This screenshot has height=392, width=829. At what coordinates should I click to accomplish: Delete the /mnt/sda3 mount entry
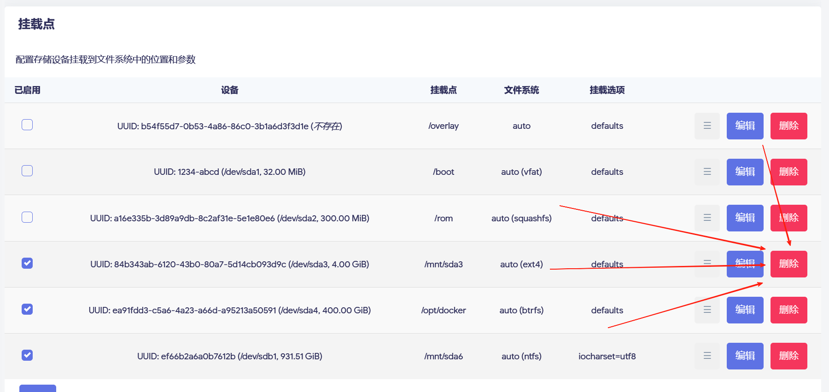click(788, 264)
